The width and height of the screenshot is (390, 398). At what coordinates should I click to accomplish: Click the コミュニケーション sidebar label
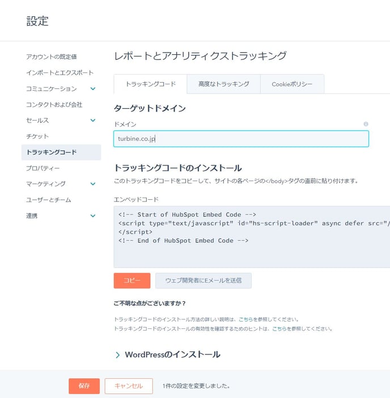(52, 88)
